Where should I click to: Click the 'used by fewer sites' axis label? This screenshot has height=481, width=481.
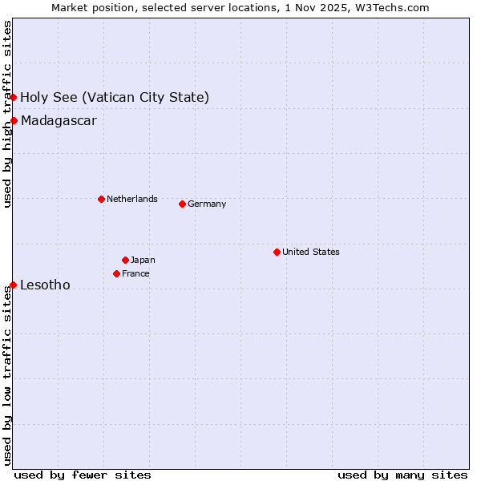(83, 475)
